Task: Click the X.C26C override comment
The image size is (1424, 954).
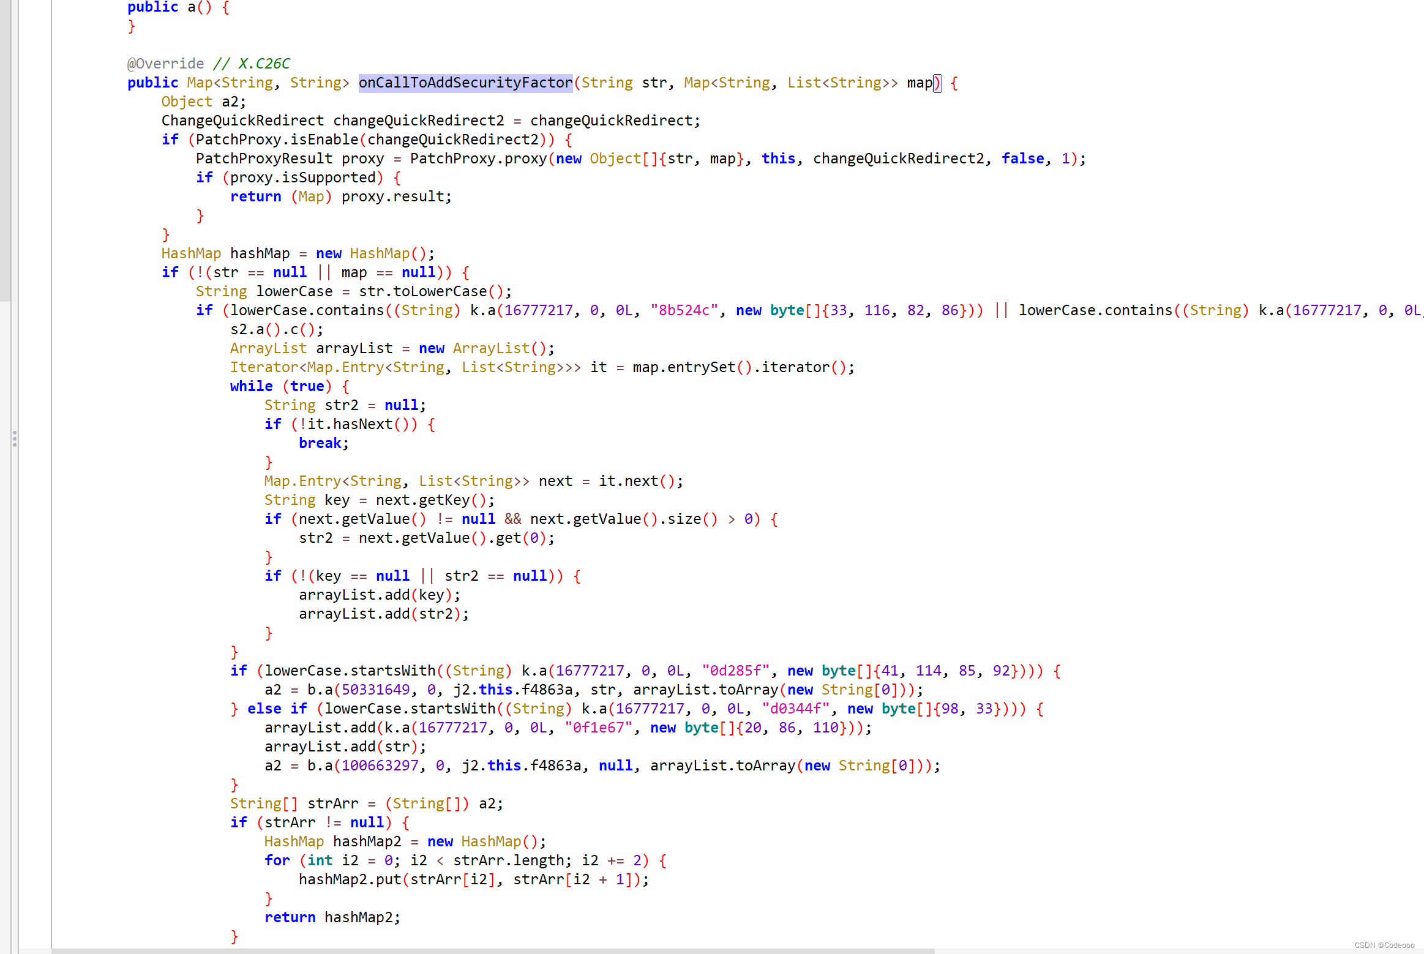Action: 263,64
